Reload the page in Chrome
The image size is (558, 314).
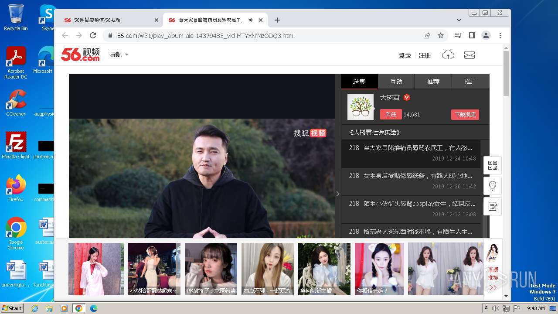point(93,35)
